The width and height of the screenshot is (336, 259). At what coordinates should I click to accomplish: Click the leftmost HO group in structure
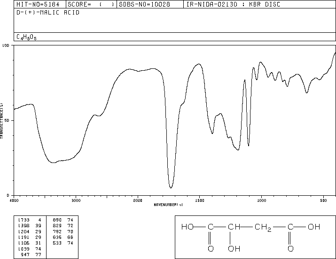(188, 227)
